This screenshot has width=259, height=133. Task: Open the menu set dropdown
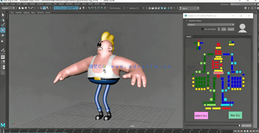coord(8,8)
